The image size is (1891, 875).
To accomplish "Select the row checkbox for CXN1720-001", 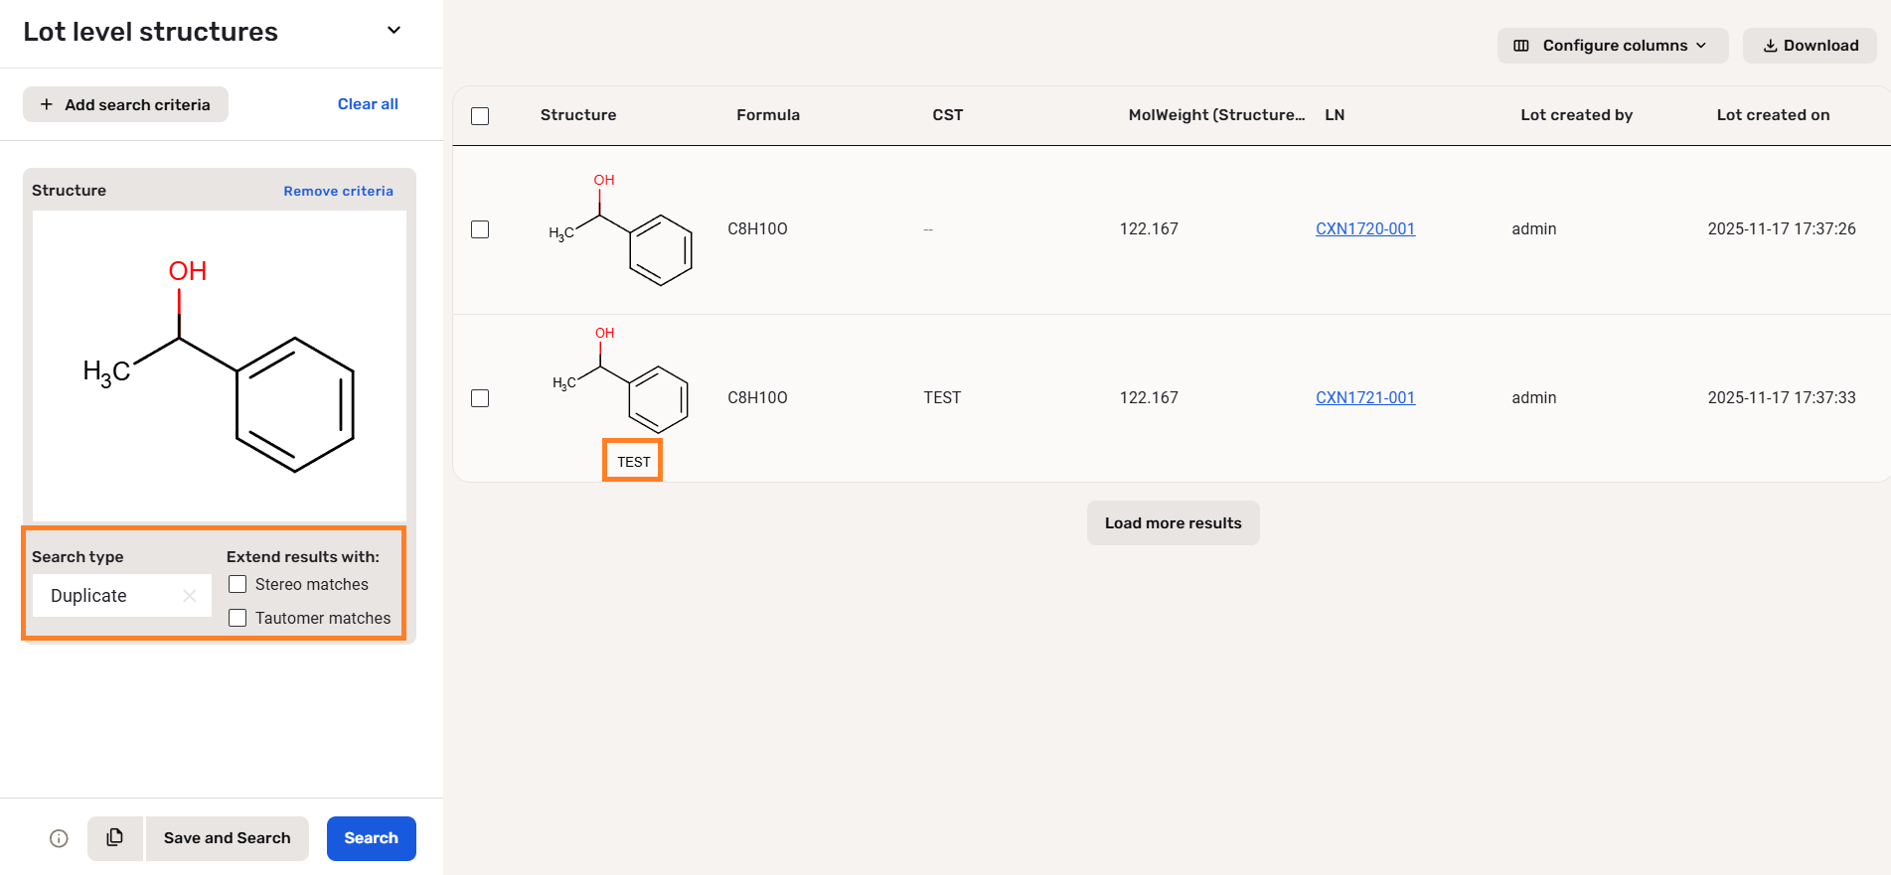I will tap(480, 229).
